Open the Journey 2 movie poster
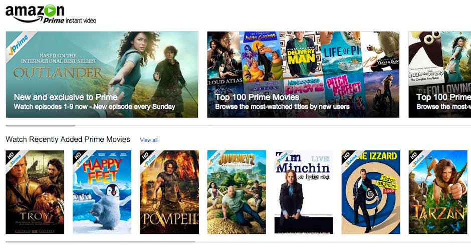The image size is (471, 250). click(237, 192)
